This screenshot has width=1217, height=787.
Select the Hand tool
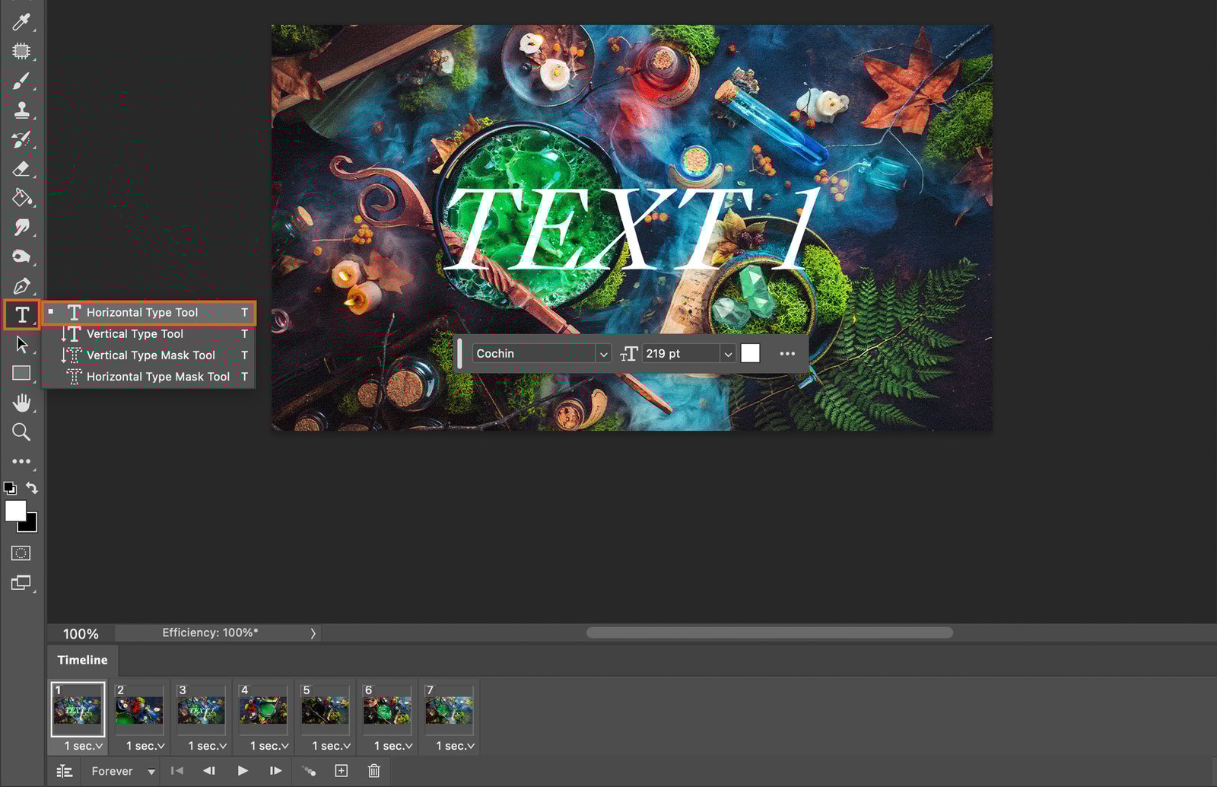tap(21, 403)
